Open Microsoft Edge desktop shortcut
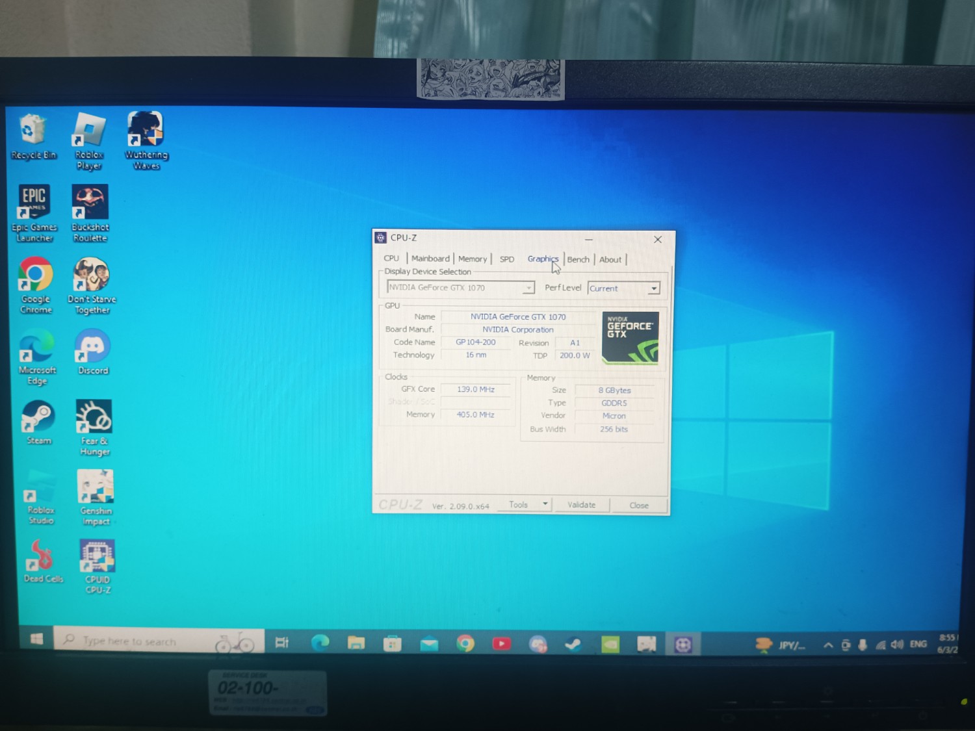This screenshot has height=731, width=975. coord(37,357)
